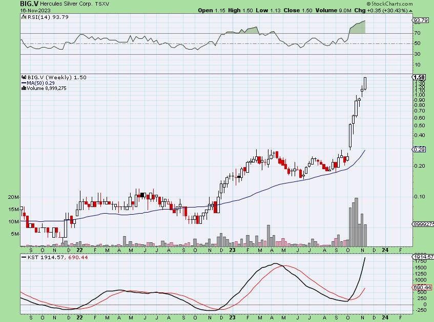Click the 30 oversold level label on the RSI axis
Screen dimensions: 434x322
(x=417, y=54)
